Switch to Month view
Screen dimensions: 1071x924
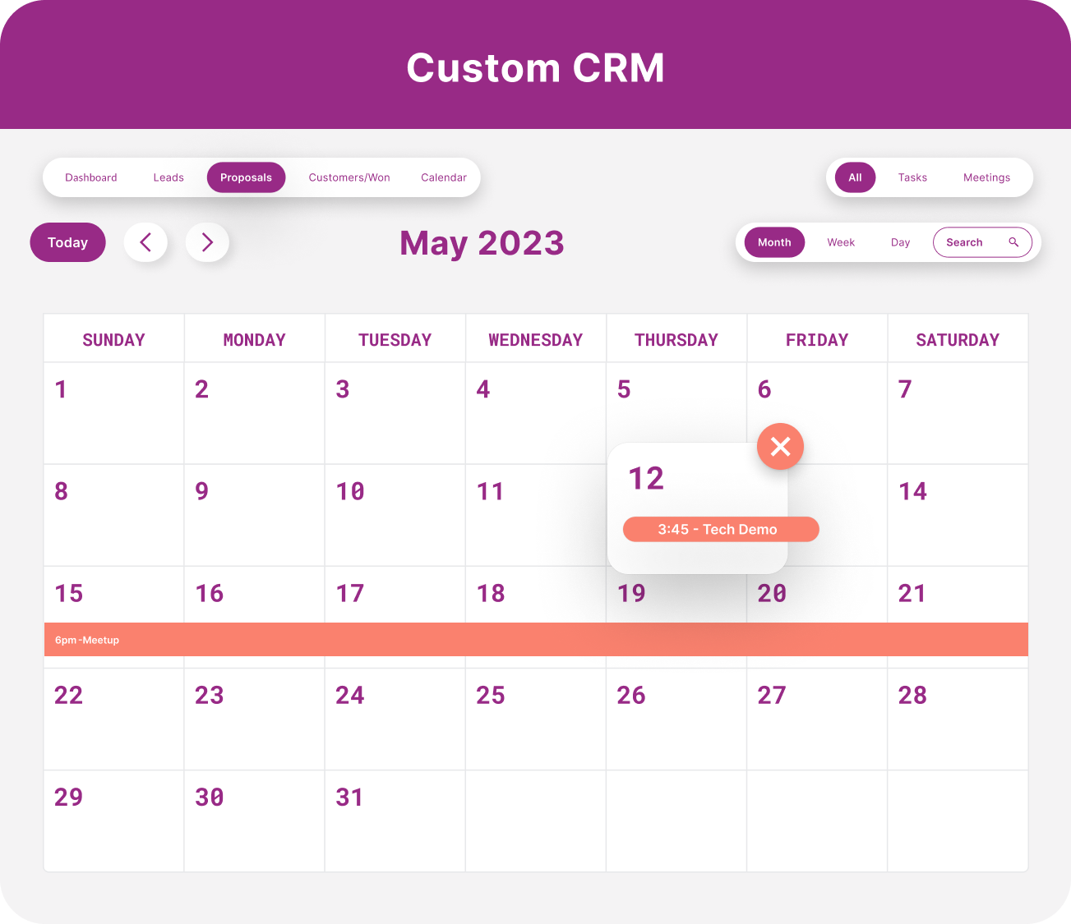[x=774, y=242]
